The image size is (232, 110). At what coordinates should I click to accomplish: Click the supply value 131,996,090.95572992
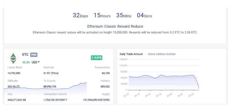coord(96,100)
